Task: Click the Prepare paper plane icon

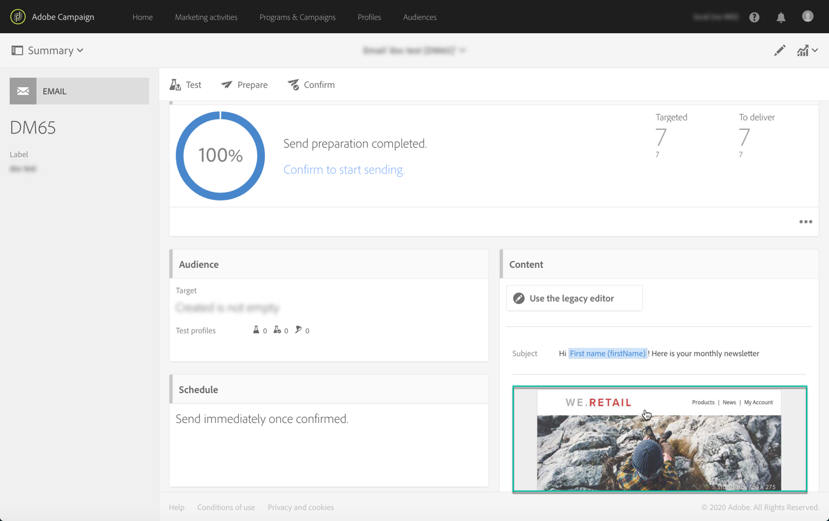Action: point(227,85)
